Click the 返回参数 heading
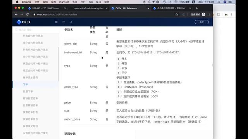Screen dimensions: 248x139 click(x=70, y=134)
